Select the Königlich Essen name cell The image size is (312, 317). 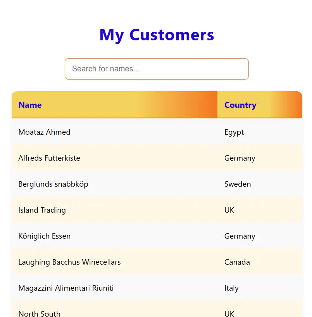[44, 236]
